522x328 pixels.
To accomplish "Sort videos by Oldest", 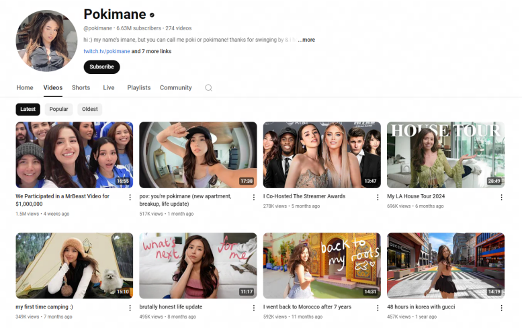I will [x=90, y=110].
